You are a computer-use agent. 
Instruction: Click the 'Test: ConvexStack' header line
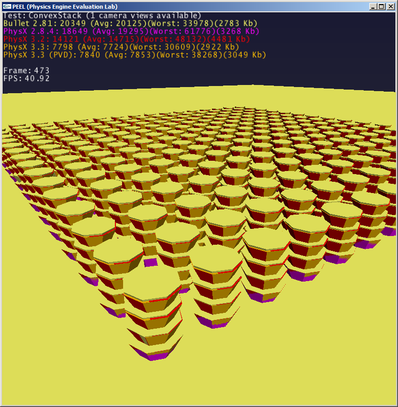[x=102, y=15]
